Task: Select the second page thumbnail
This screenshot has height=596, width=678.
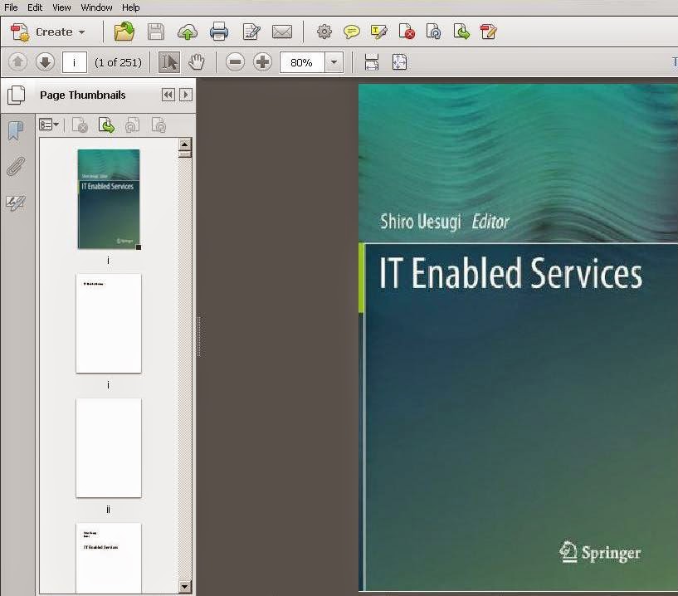Action: [109, 323]
